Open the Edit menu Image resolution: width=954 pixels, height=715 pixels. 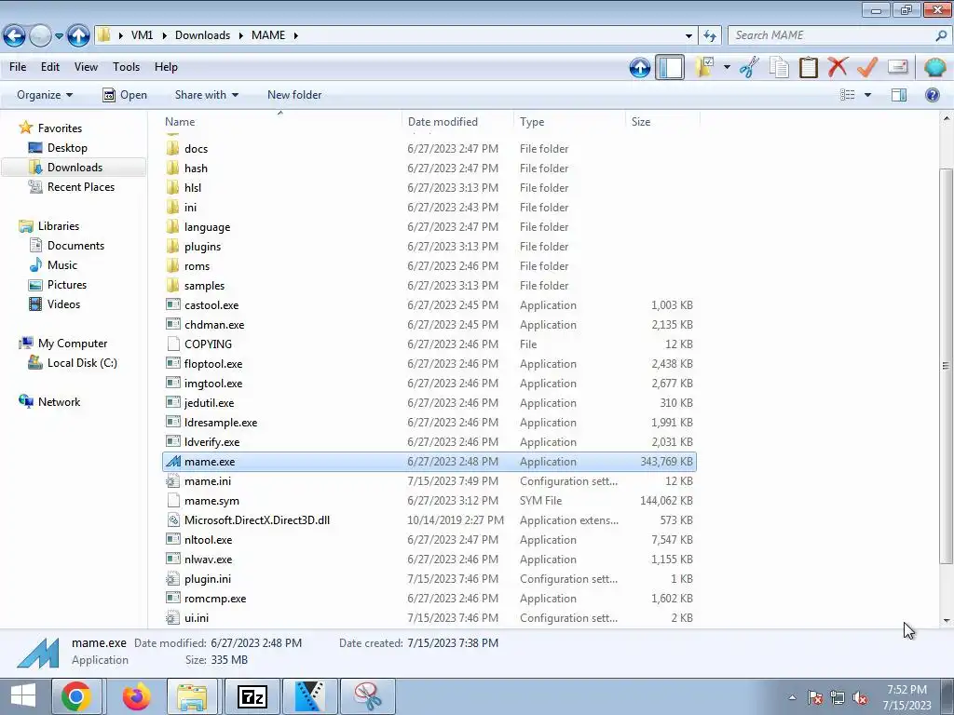pos(50,67)
